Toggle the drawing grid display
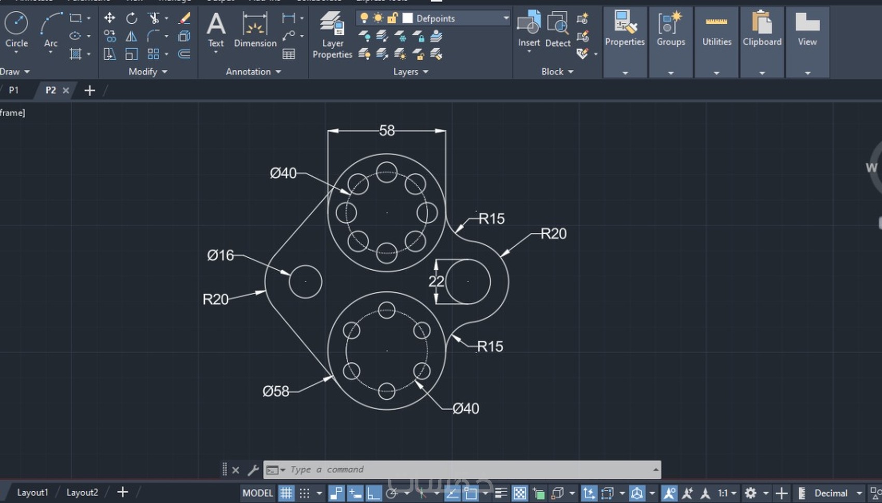Image resolution: width=882 pixels, height=503 pixels. tap(286, 493)
